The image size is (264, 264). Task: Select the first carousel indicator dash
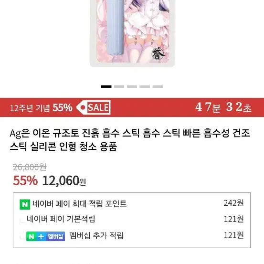[106, 86]
